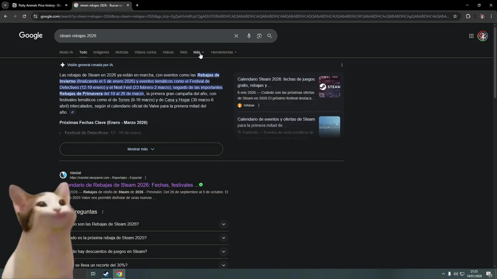Show hidden system tray icons
Image resolution: width=497 pixels, height=279 pixels.
tap(443, 274)
